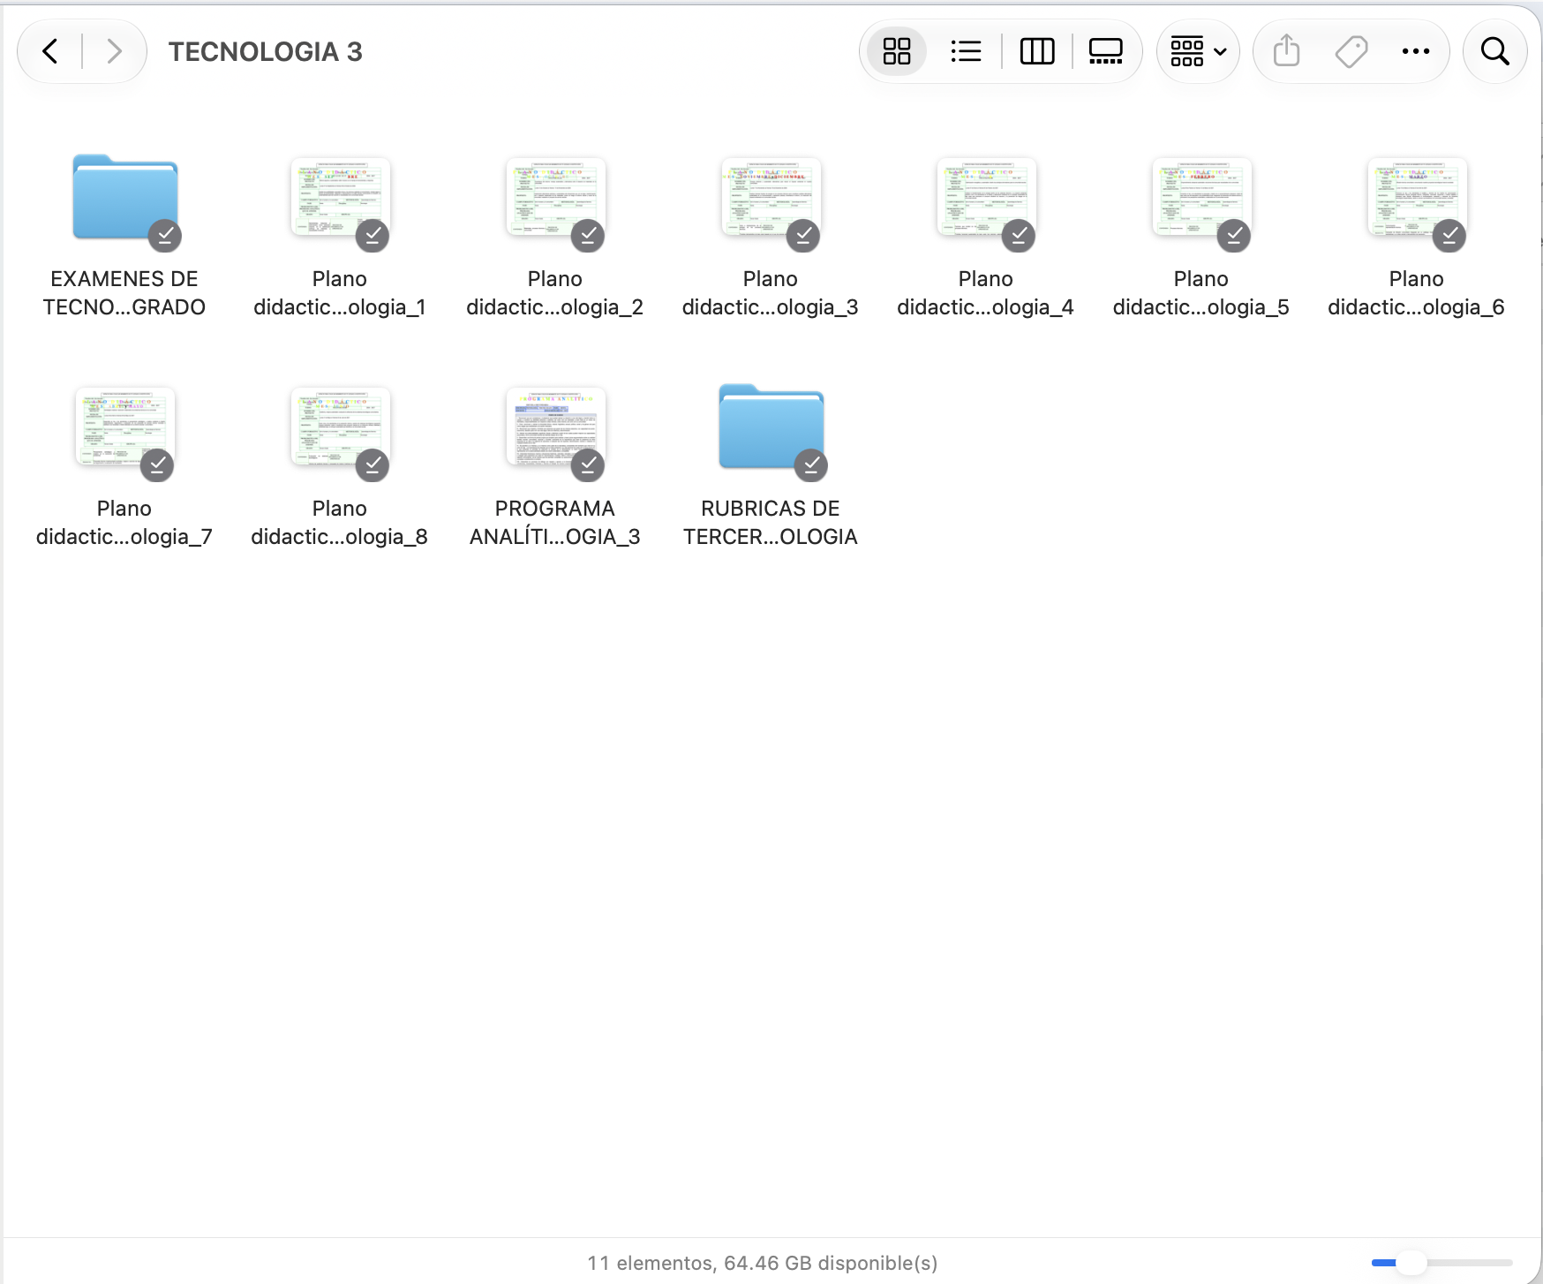
Task: Click the Plano didactic...ologia_1 file name
Action: pos(340,292)
